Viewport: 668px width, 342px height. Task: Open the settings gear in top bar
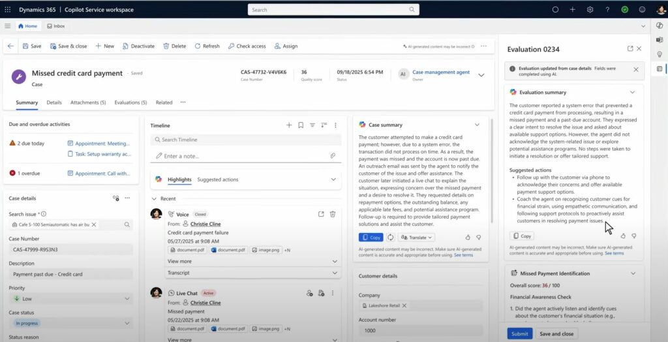pos(590,10)
